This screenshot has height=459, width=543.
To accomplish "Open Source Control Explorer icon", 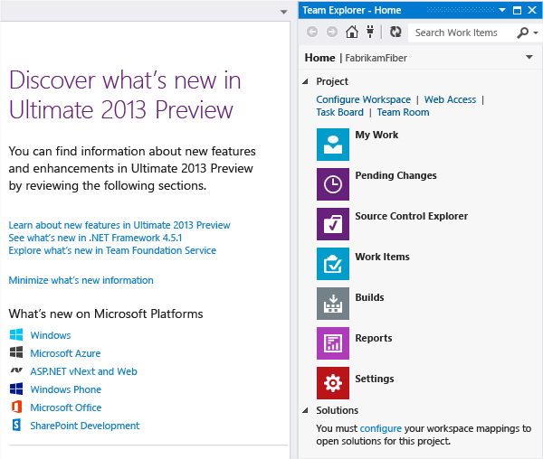I will 333,224.
